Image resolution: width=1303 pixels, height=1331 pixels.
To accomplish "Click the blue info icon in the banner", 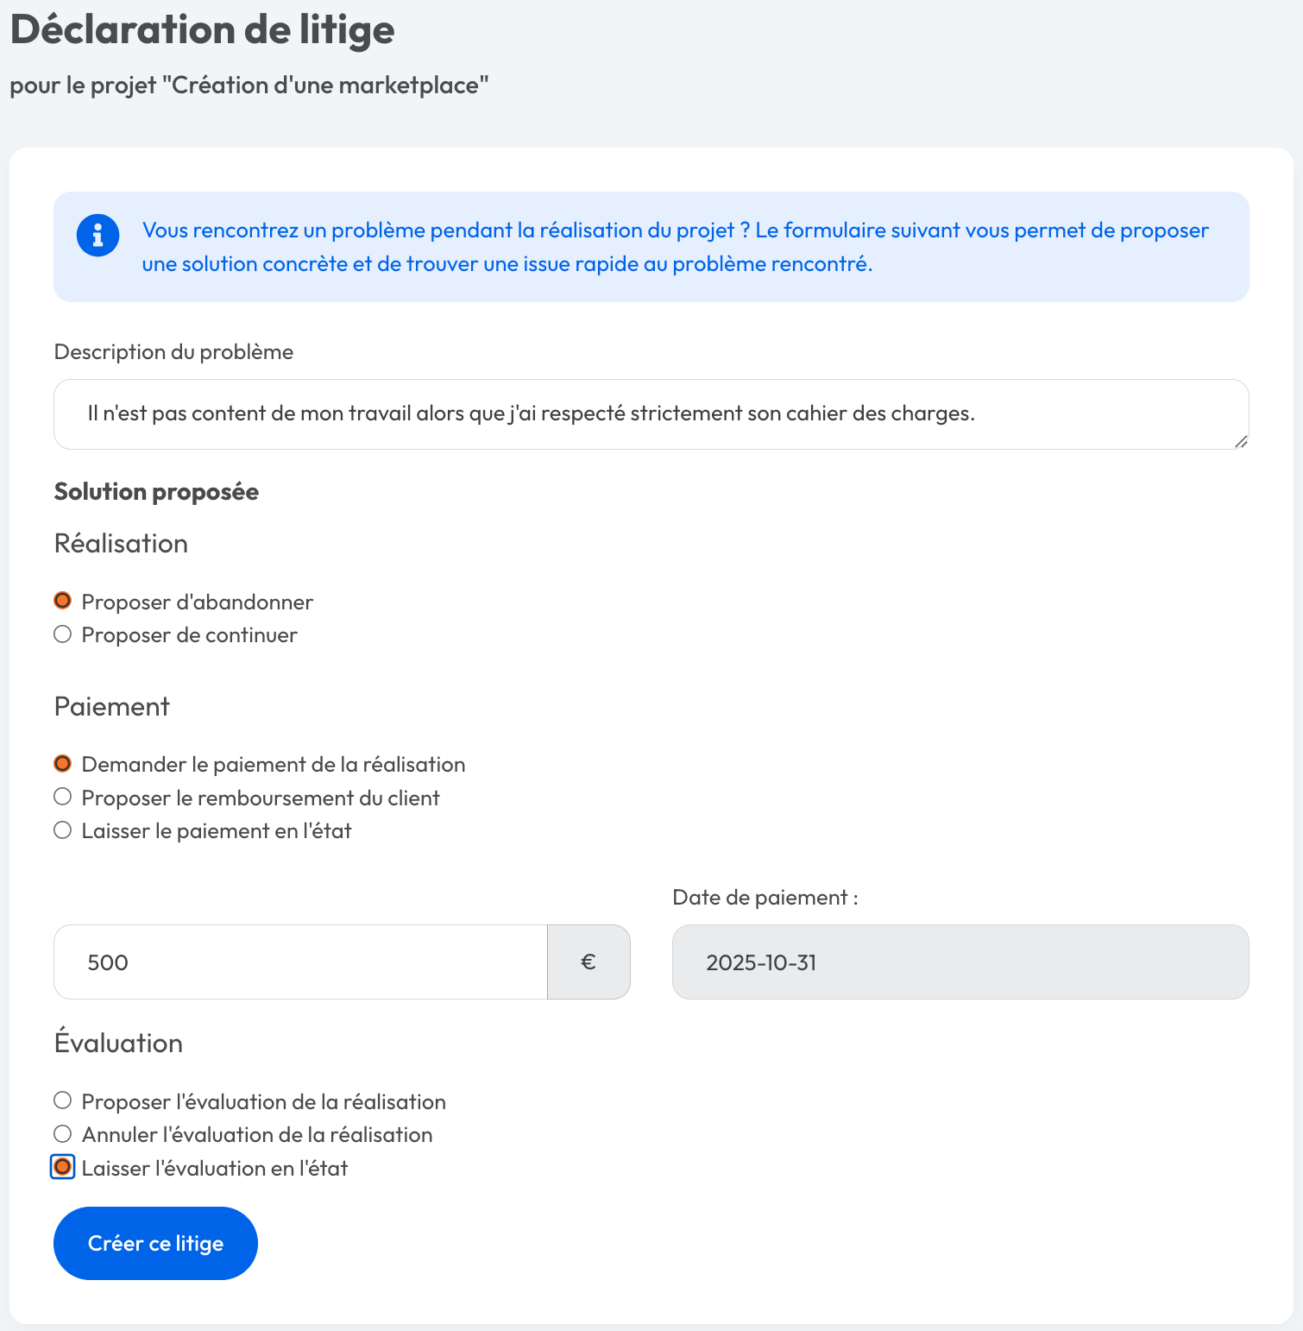I will click(98, 236).
